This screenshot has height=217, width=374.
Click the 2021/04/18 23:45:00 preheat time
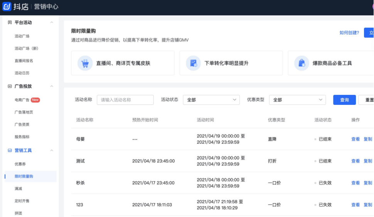coord(153,161)
